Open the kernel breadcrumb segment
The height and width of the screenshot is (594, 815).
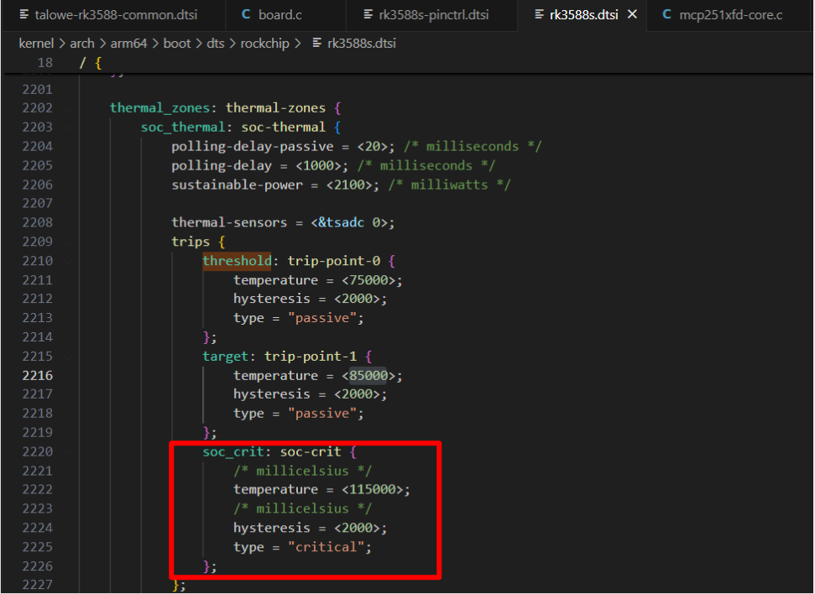pos(36,43)
